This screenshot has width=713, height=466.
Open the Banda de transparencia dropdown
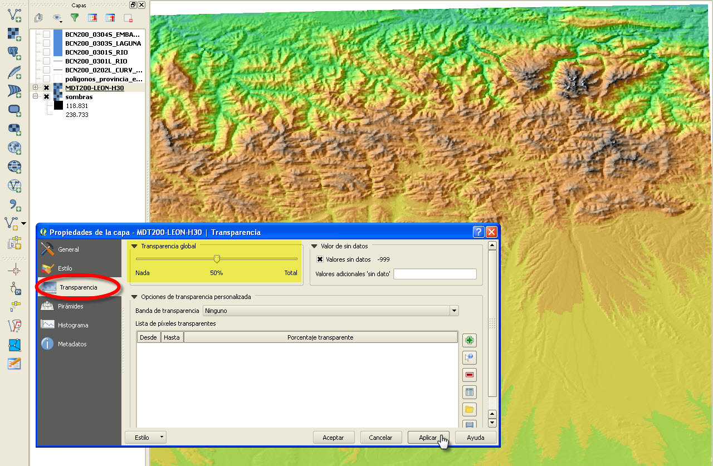[x=453, y=311]
